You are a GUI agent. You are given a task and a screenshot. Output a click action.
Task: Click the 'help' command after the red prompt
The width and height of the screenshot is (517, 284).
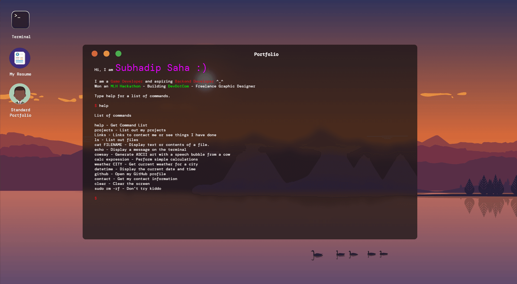pos(104,106)
